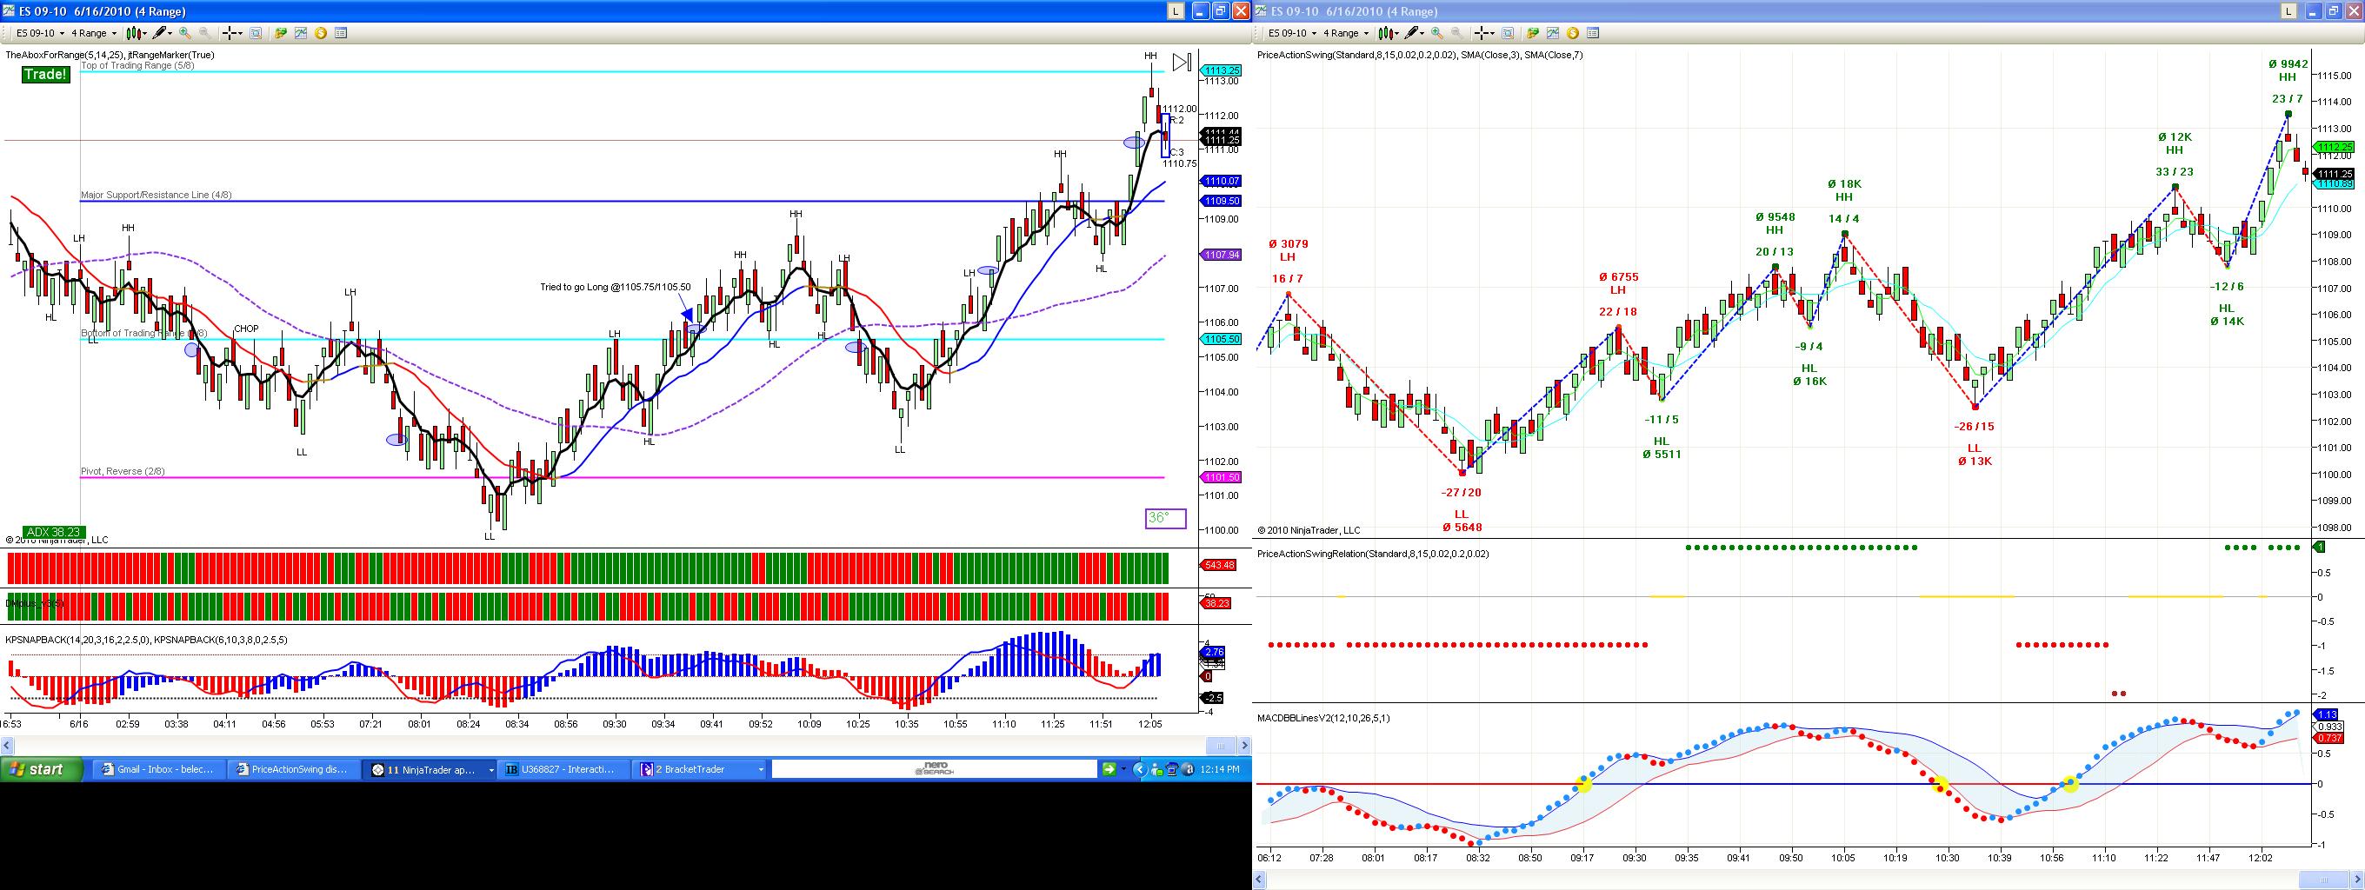Image resolution: width=2365 pixels, height=890 pixels.
Task: Open chart style candlestick menu in TheAboxForRange chart
Action: tap(134, 33)
